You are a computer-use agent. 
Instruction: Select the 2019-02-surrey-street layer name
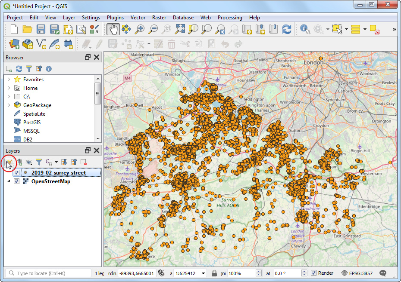coord(58,173)
